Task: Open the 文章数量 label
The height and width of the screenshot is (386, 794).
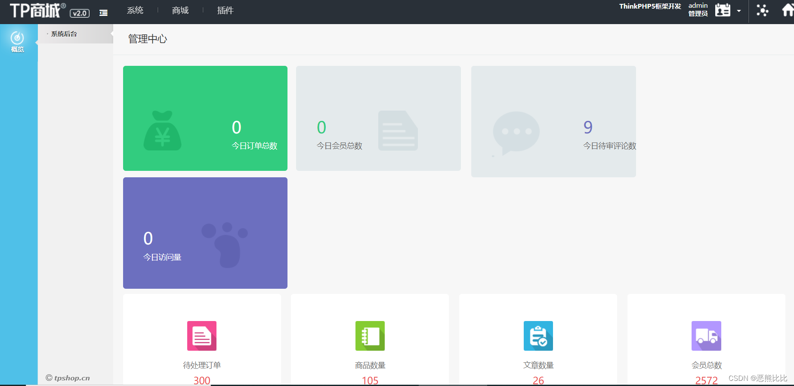Action: click(538, 365)
